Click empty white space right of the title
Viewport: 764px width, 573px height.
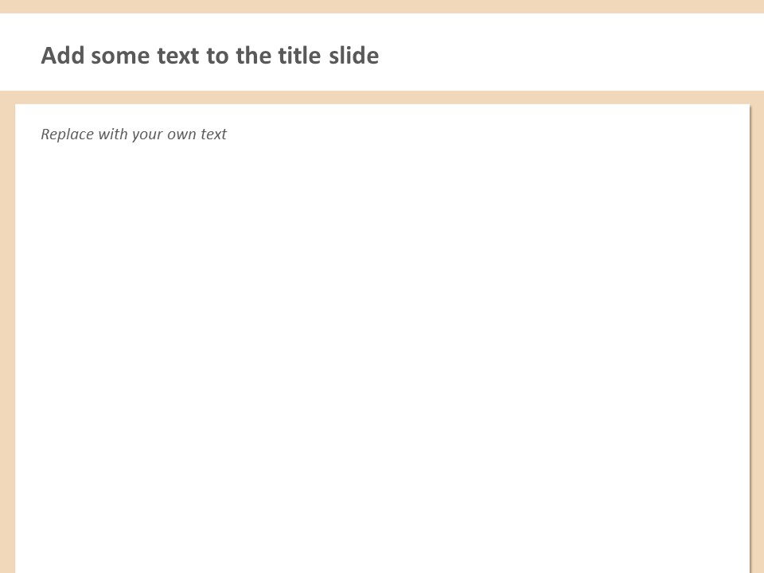click(573, 56)
